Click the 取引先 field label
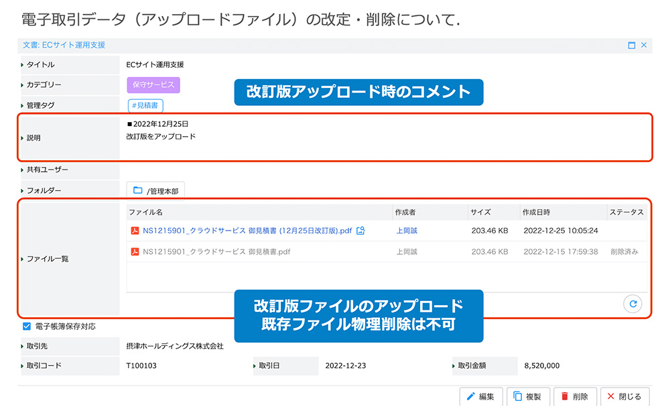The image size is (670, 411). 37,346
